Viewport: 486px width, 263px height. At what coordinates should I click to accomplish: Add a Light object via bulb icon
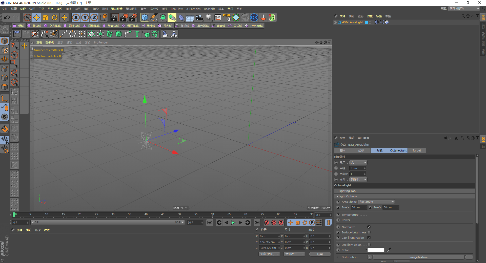coord(209,17)
